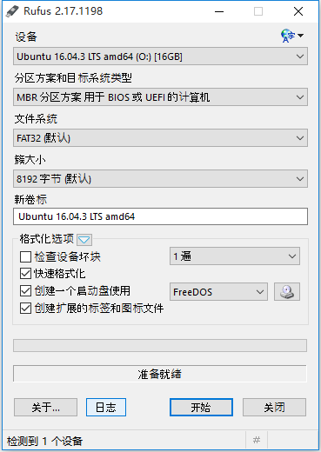Click the hash # status bar button
This screenshot has width=321, height=452.
(x=257, y=441)
